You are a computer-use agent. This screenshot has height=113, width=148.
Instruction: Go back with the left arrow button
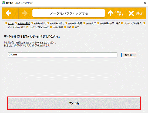(9, 13)
